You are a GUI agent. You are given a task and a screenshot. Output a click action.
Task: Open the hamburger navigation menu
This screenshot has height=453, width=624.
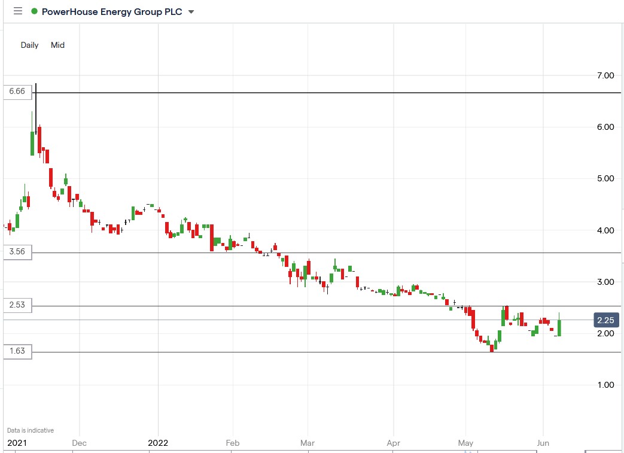[17, 11]
